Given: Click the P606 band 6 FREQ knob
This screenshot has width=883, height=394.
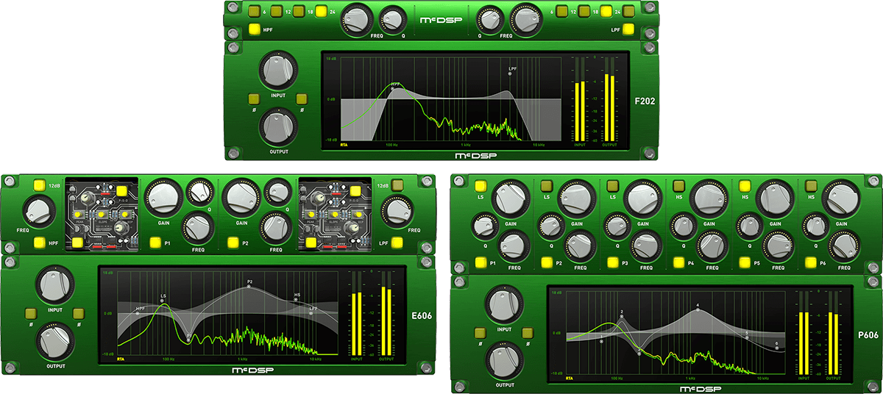Looking at the screenshot, I should [844, 246].
